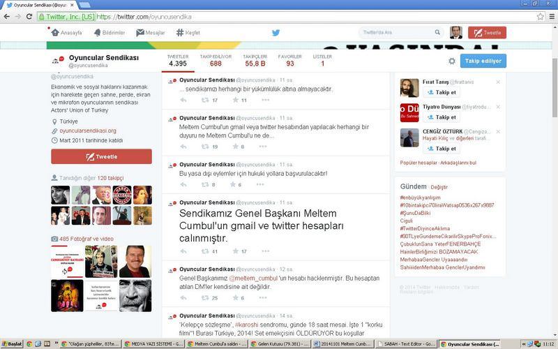Click Değiştir next to Gündem
Image resolution: width=558 pixels, height=349 pixels.
(439, 187)
